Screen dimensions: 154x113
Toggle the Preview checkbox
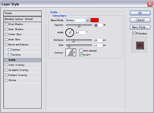pyautogui.click(x=134, y=33)
